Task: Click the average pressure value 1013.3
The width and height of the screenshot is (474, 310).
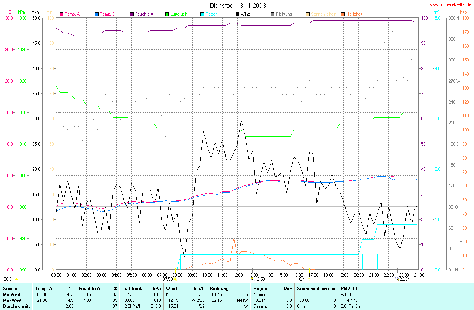Action: tap(155, 306)
